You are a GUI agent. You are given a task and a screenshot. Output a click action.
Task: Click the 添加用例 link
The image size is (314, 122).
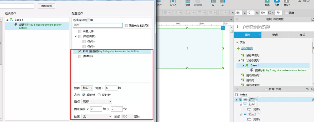point(247,48)
